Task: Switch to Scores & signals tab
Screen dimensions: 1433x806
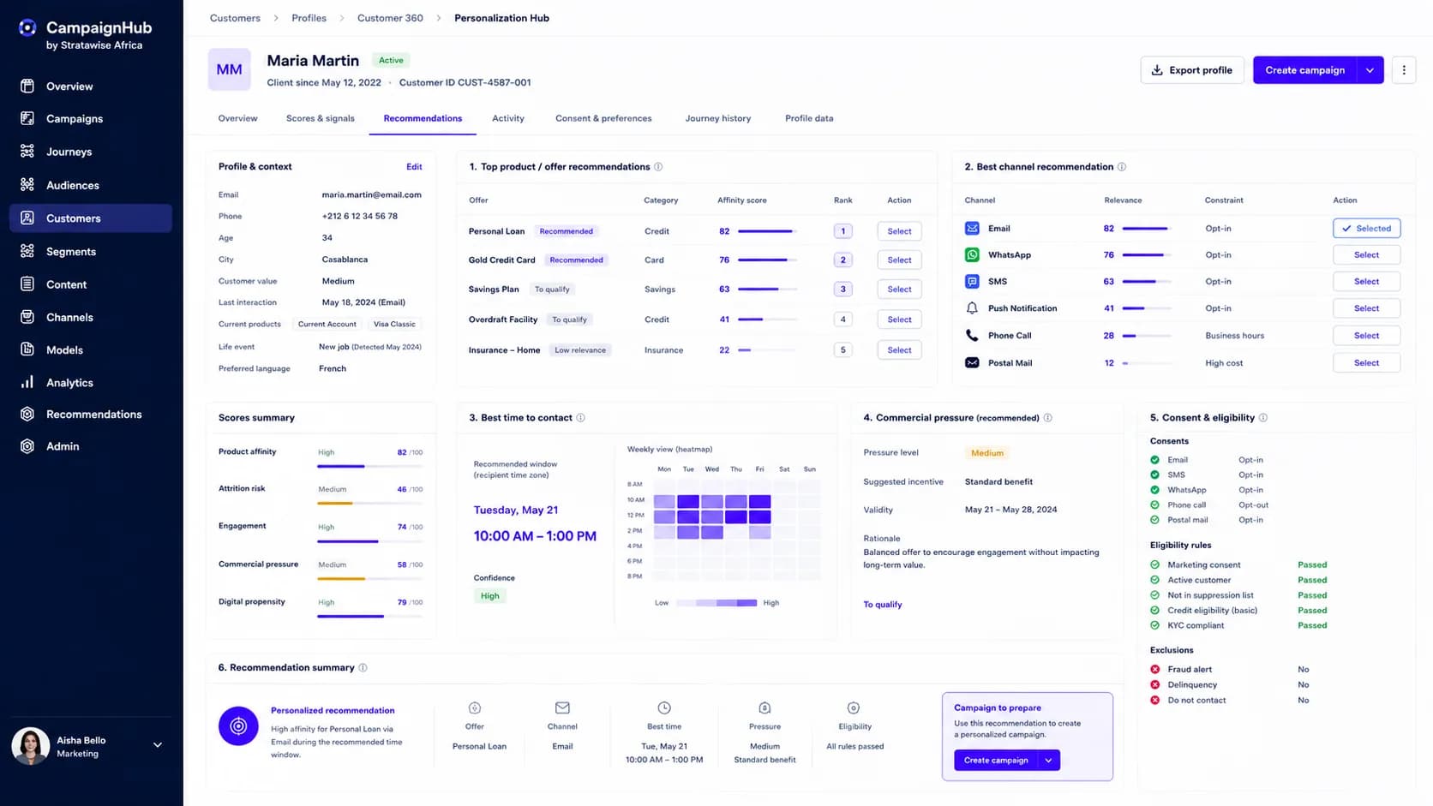Action: tap(321, 118)
